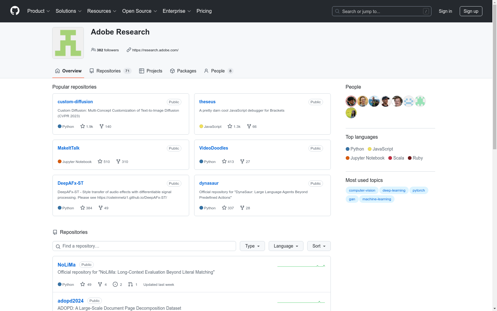Switch to the Repositories tab
Screen dimensions: 497x311
111,71
